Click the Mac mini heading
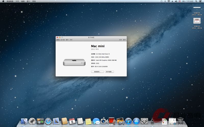 click(98, 46)
